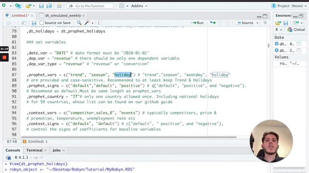The height and width of the screenshot is (173, 309).
Task: Click the Import Dataset icon
Action: pyautogui.click(x=296, y=23)
